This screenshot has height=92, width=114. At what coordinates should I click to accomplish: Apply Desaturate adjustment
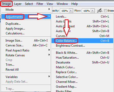tap(82, 62)
